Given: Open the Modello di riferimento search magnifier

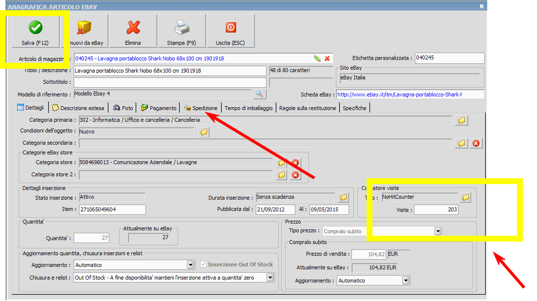Looking at the screenshot, I should click(260, 94).
